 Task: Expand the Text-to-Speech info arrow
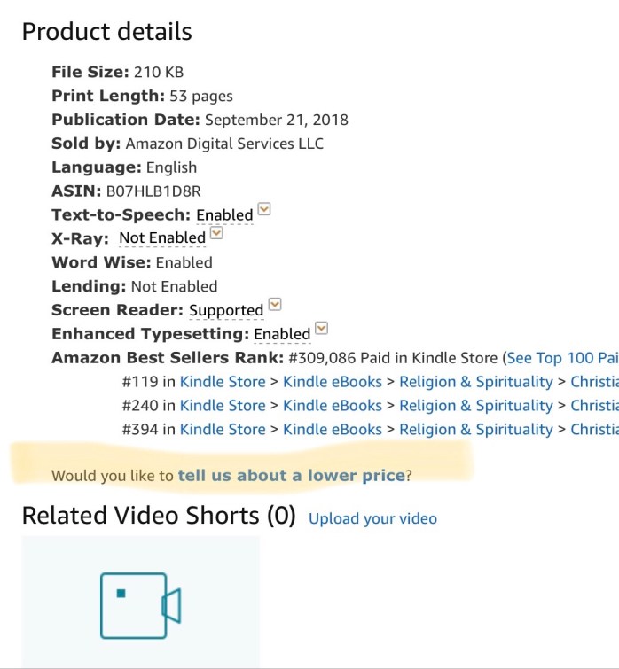point(263,210)
